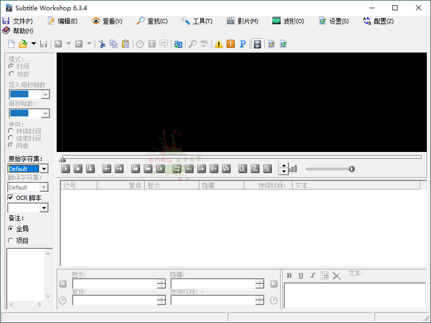Click the Stop button in playback controls

(77, 168)
